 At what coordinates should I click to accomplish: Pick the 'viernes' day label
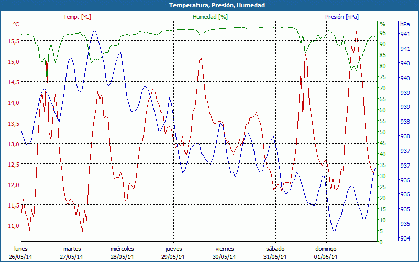point(225,249)
